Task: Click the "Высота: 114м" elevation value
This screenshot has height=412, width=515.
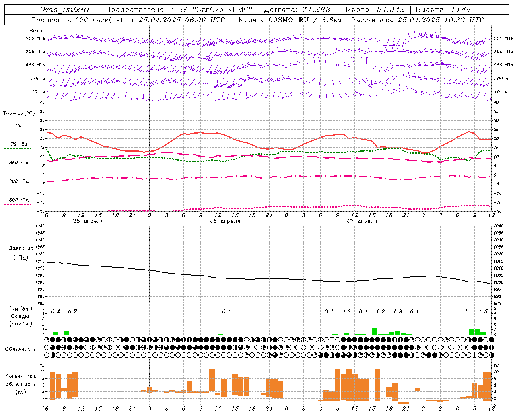Action: coord(443,10)
